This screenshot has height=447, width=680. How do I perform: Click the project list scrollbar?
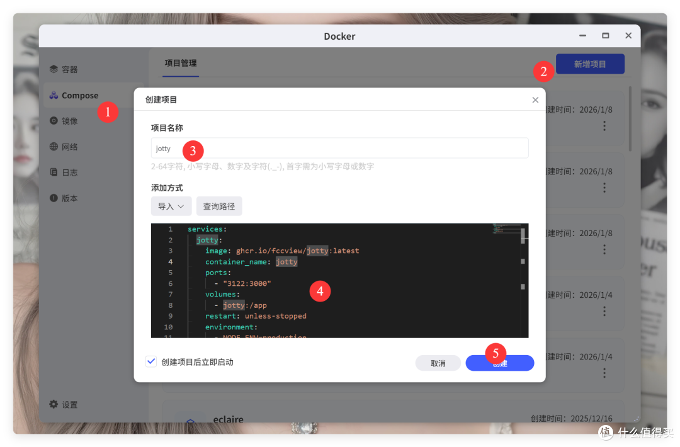coord(630,119)
